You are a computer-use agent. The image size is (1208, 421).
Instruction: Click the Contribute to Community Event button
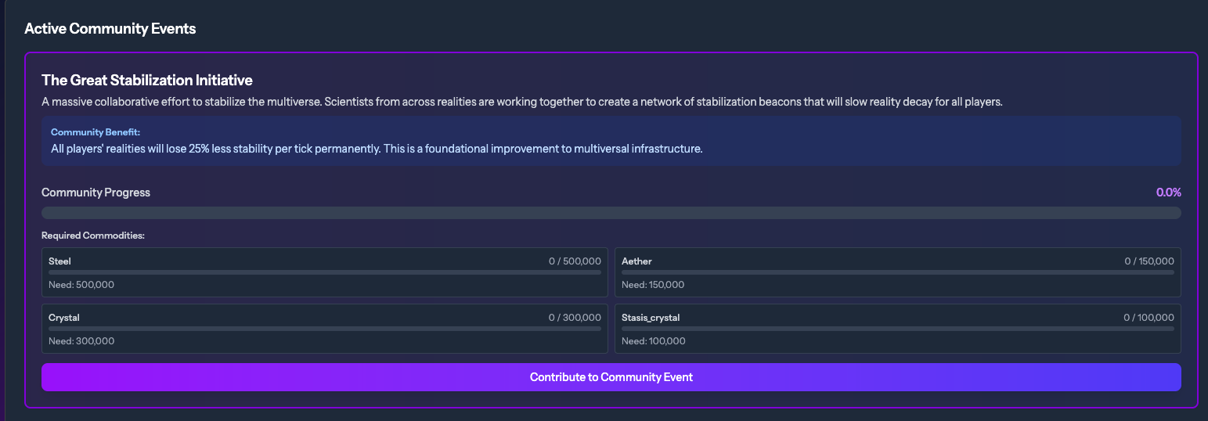pos(611,377)
